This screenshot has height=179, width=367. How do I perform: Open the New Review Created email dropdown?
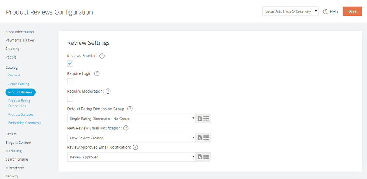pyautogui.click(x=132, y=138)
